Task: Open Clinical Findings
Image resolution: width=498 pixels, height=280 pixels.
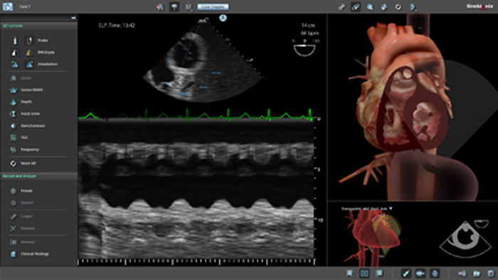Action: coord(14,254)
